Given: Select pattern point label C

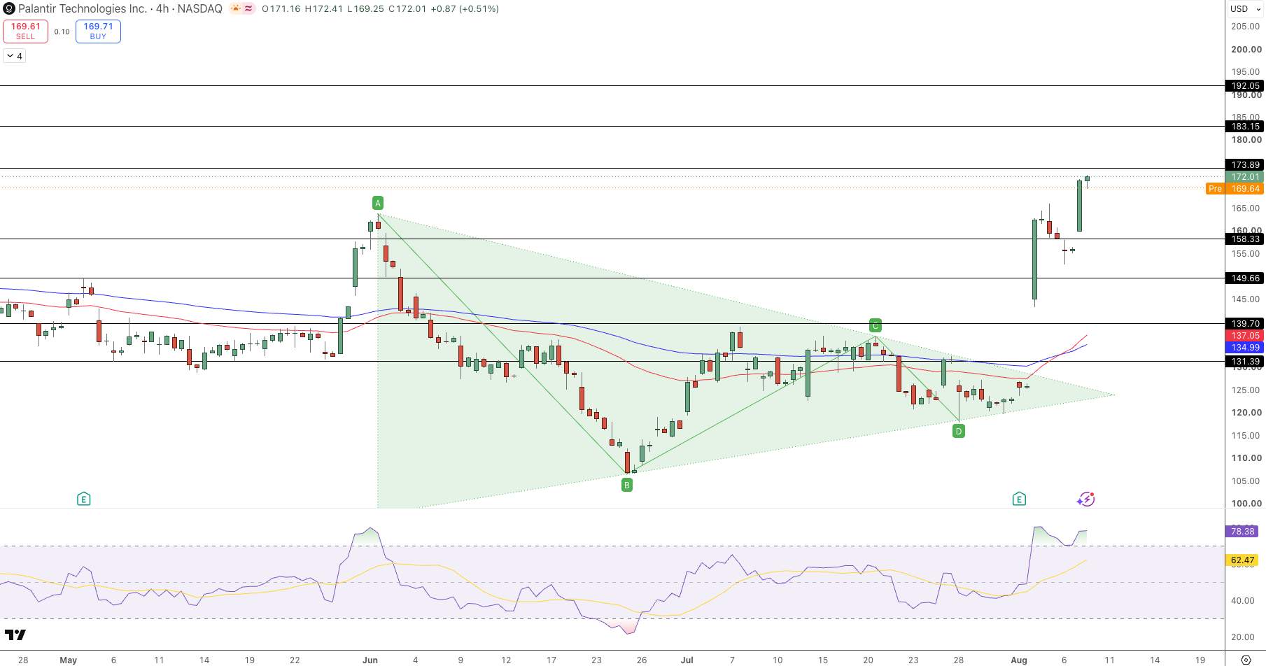Looking at the screenshot, I should coord(875,325).
